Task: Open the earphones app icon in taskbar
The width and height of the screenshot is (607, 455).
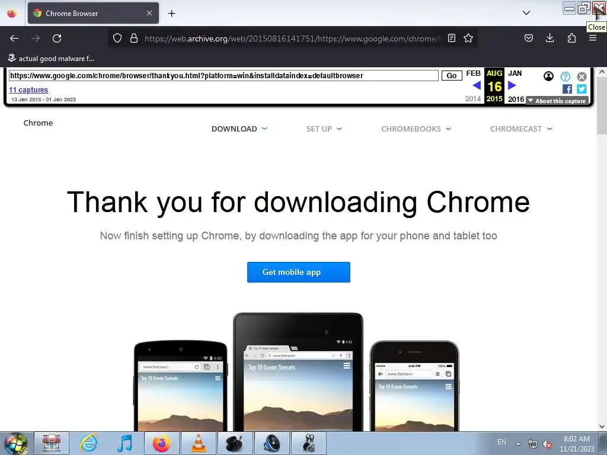Action: pyautogui.click(x=308, y=443)
